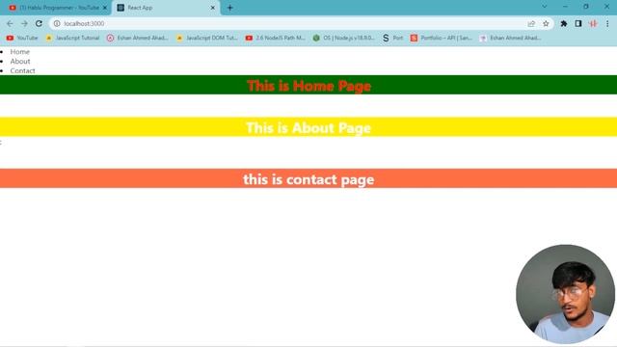617x347 pixels.
Task: Reload the localhost page
Action: tap(39, 23)
